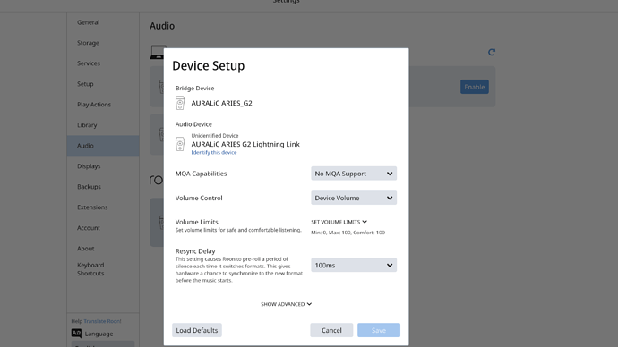Open About settings tab
Image resolution: width=618 pixels, height=347 pixels.
click(x=103, y=249)
